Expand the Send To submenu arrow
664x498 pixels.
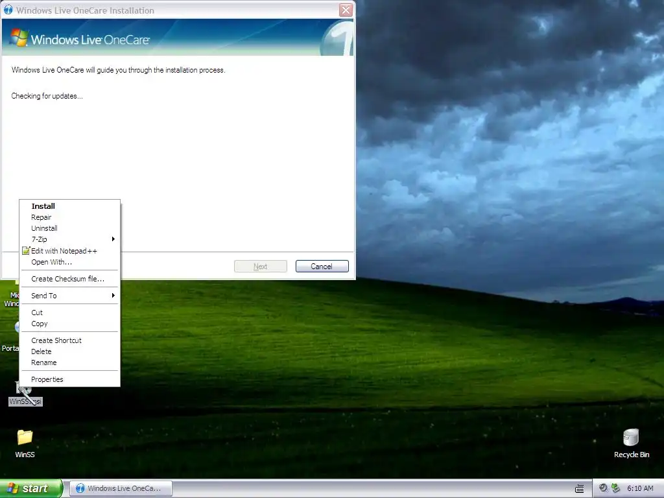coord(113,296)
